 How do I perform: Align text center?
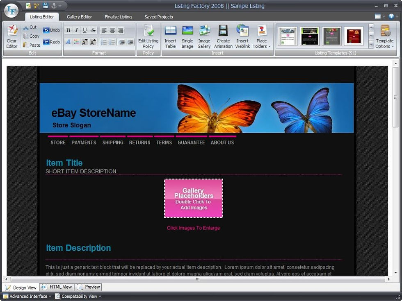(x=112, y=30)
